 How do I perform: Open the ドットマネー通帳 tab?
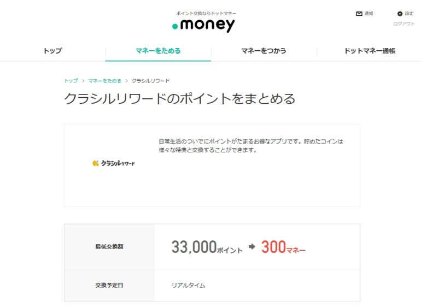[x=370, y=51]
